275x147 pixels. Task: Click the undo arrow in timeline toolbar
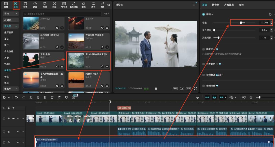17,97
